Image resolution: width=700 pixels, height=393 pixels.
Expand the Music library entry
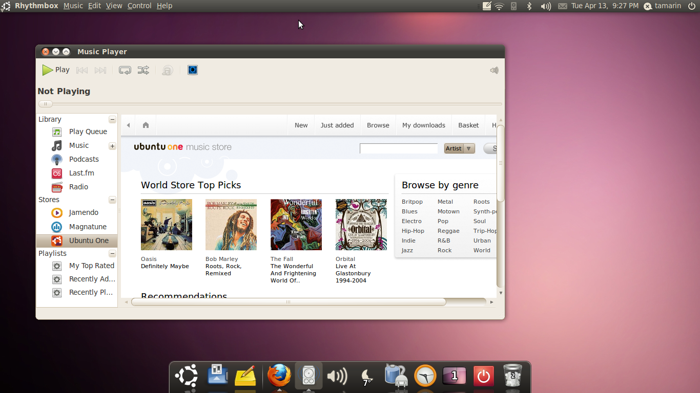[x=112, y=146]
